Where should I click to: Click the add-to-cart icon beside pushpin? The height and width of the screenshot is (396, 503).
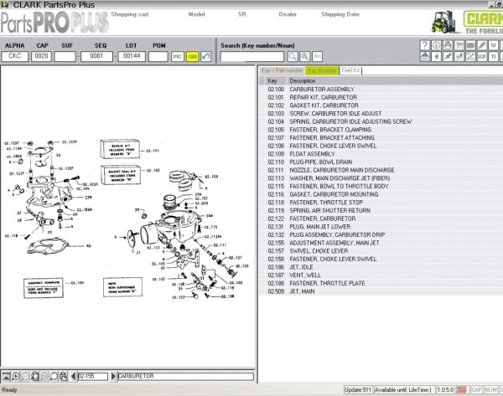pyautogui.click(x=459, y=57)
